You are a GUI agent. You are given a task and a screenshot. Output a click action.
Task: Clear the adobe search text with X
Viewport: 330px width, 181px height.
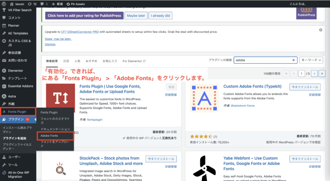tap(293, 60)
